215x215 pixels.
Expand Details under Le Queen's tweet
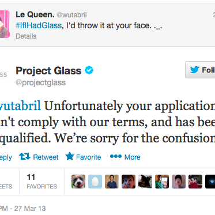tap(26, 36)
